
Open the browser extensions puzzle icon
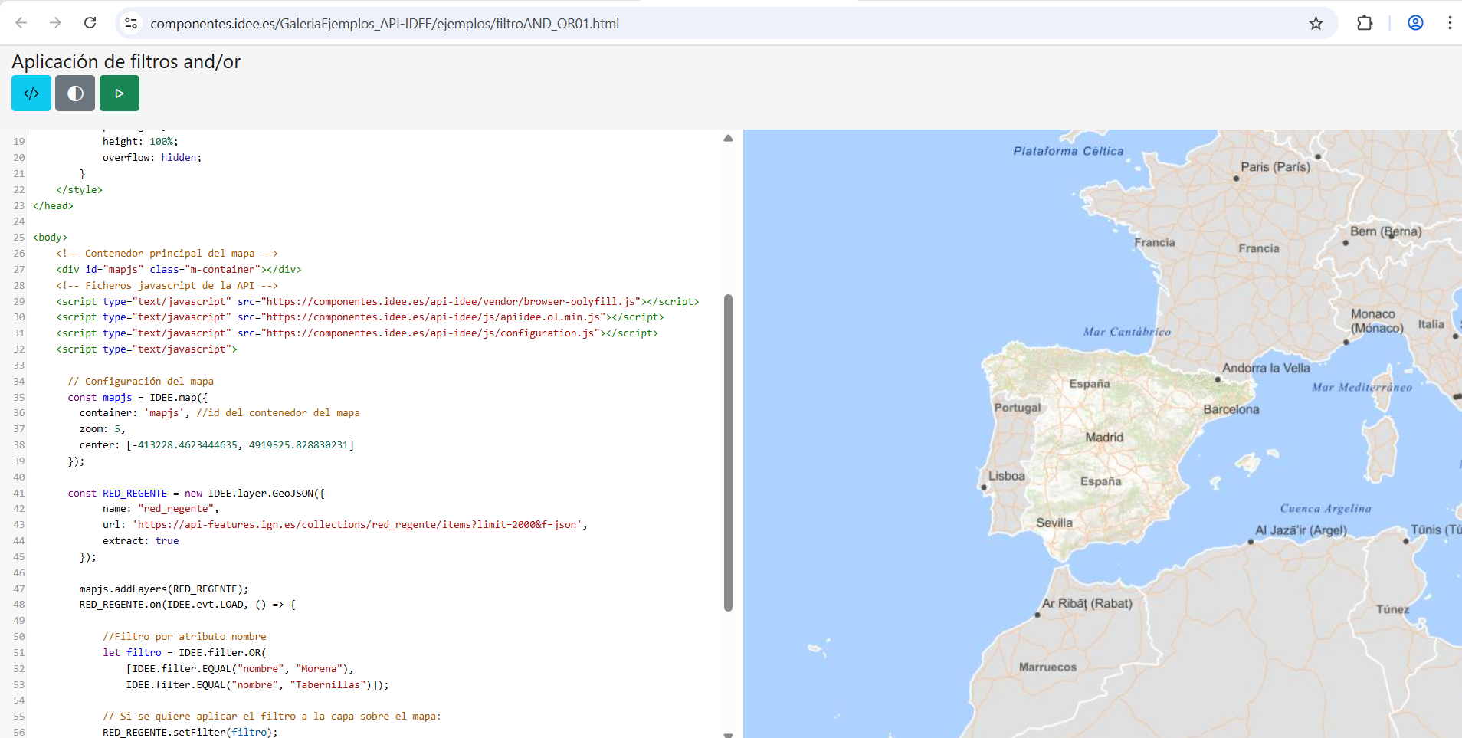pos(1365,23)
